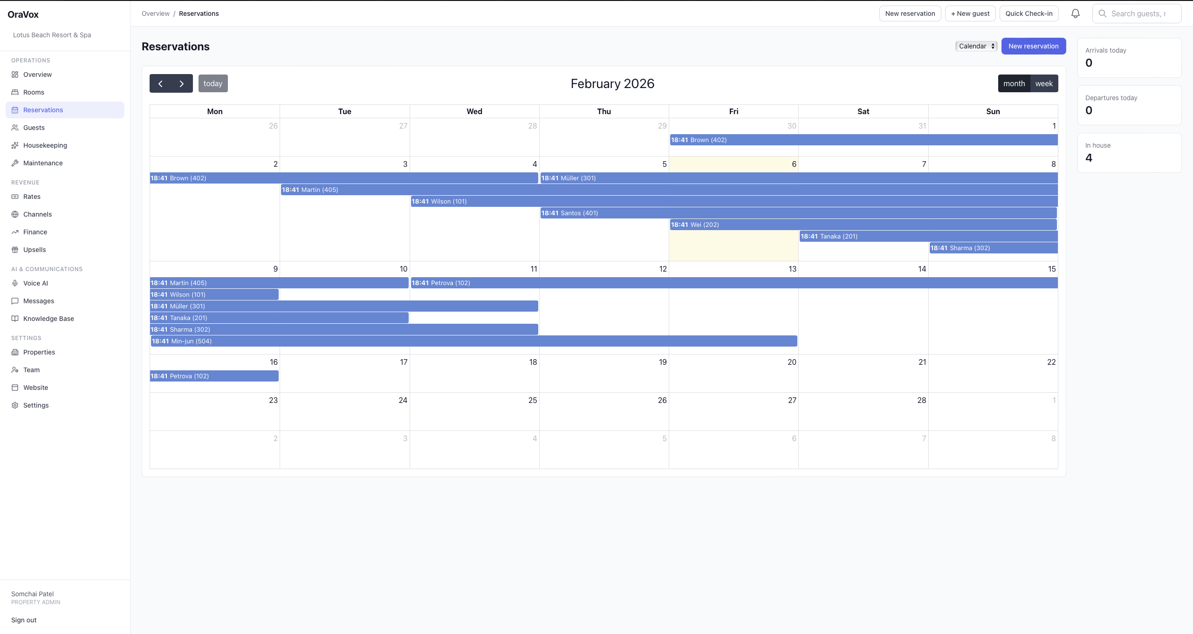
Task: Open the Team settings page
Action: pyautogui.click(x=32, y=369)
